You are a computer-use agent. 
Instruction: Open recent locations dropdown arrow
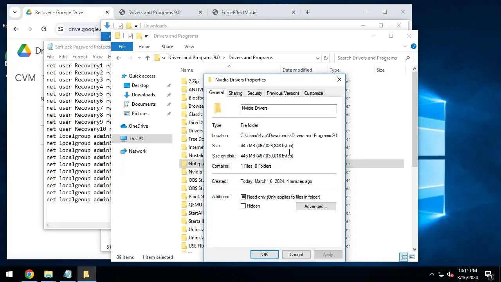139,58
